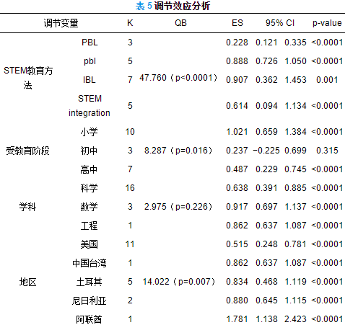The width and height of the screenshot is (345, 325).
Task: Select QB value '8.287（p=0.016）'
Action: 178,151
